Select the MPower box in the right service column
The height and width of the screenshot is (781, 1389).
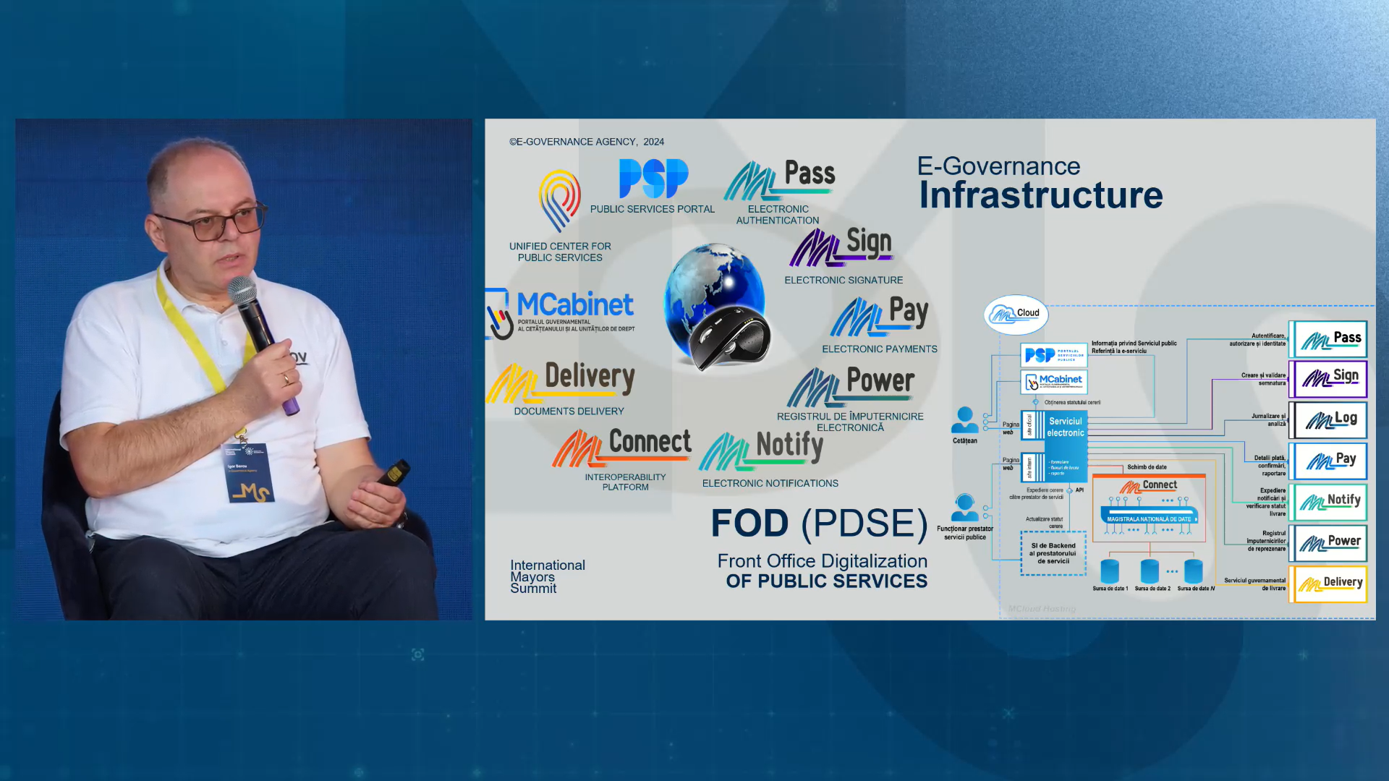[1329, 543]
